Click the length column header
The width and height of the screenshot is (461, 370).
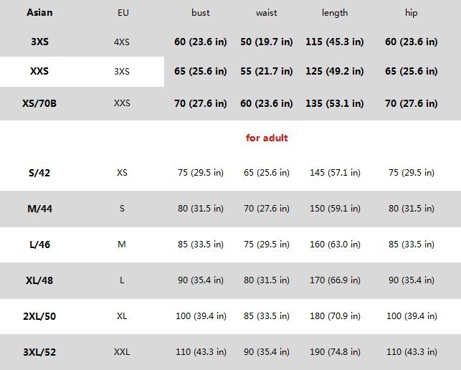pos(335,13)
